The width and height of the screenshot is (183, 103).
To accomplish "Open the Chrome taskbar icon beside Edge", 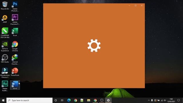I will (75, 100).
